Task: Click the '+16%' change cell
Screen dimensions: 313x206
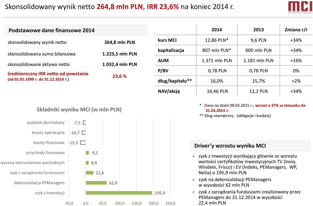Action: 296,61
